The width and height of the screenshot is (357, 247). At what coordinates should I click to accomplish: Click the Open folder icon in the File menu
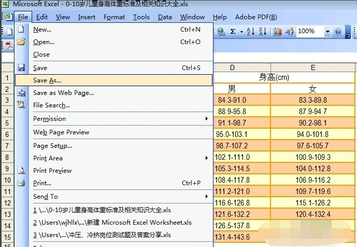[21, 42]
